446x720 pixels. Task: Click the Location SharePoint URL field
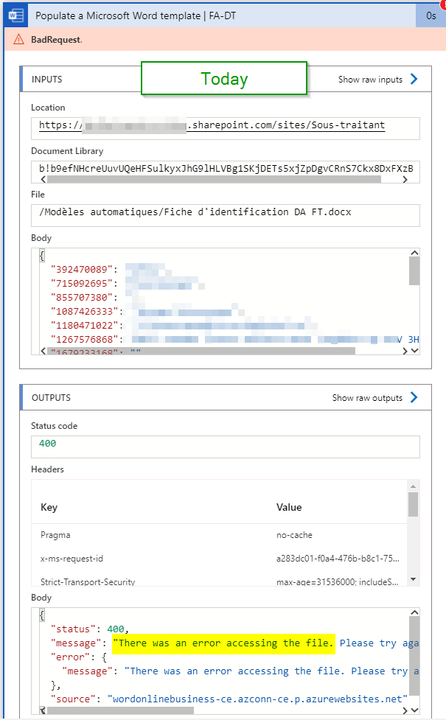tap(225, 128)
